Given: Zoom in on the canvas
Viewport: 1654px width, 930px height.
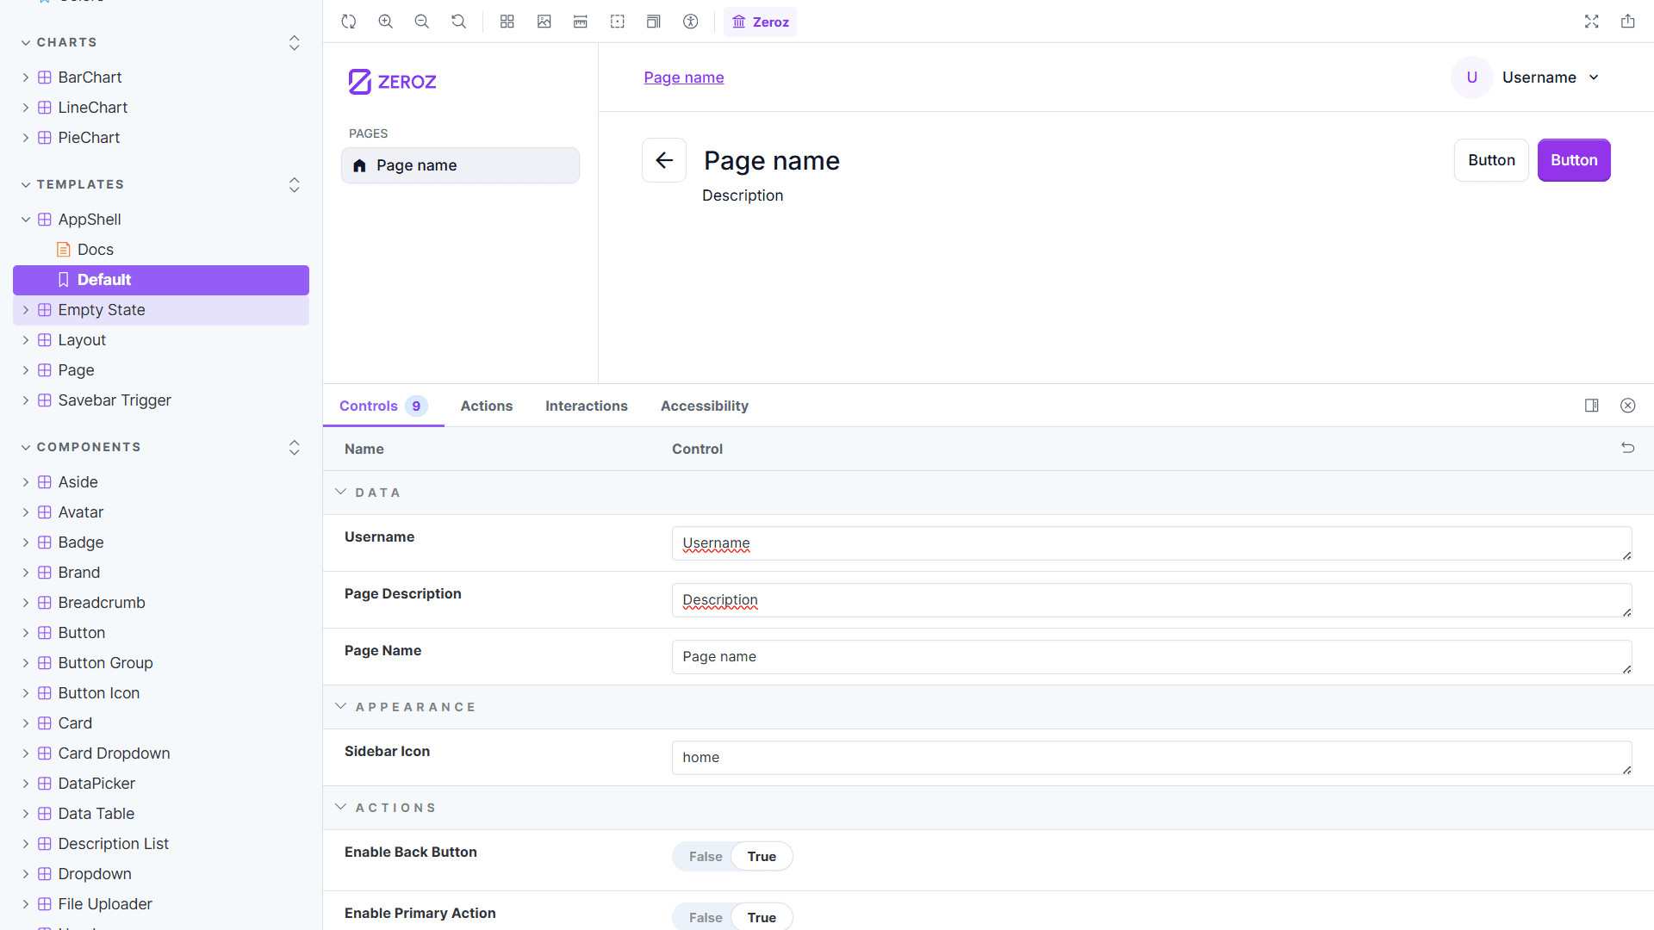Looking at the screenshot, I should coord(386,22).
